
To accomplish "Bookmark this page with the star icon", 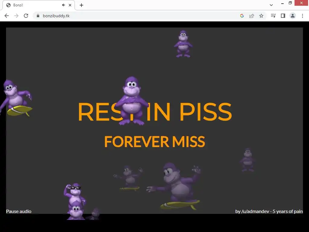I will 261,16.
